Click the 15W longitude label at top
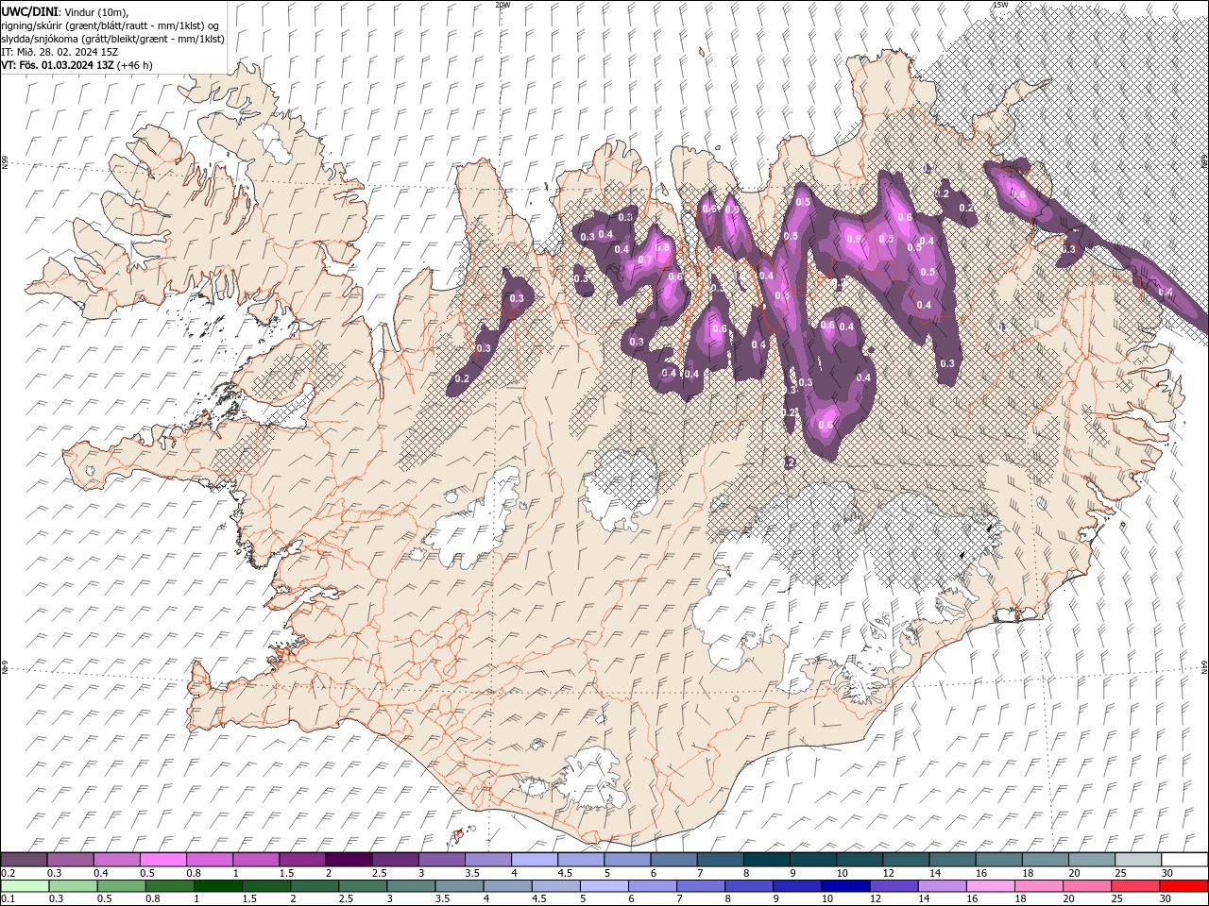Screen dimensions: 1209x906 999,5
